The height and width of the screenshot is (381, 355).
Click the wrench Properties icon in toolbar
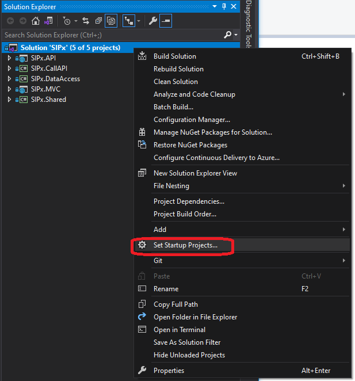[153, 21]
